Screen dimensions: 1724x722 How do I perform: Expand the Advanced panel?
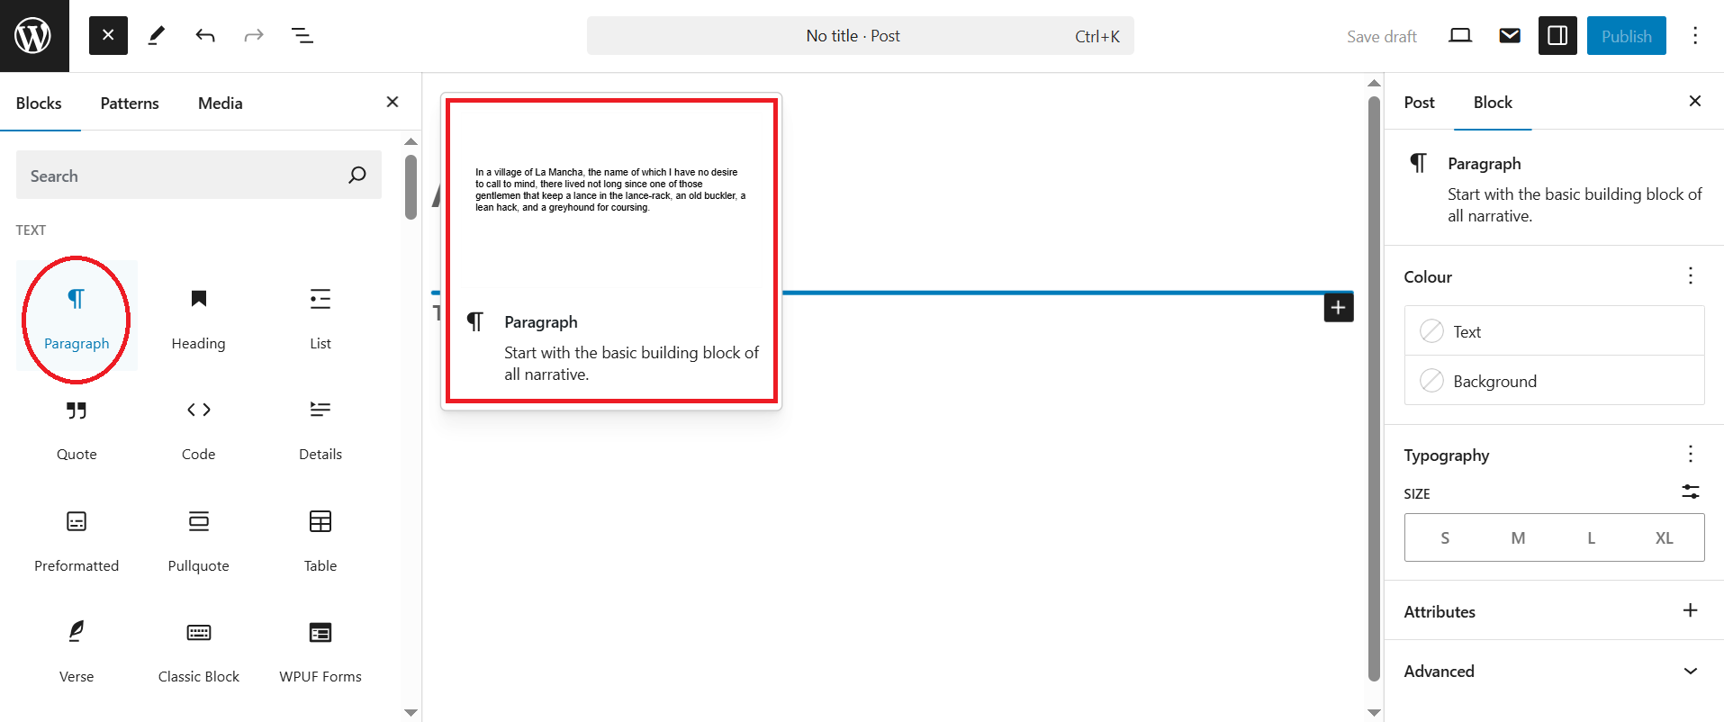click(1554, 671)
